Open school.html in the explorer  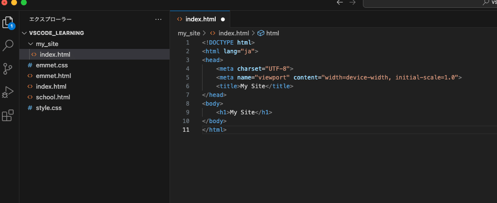(94, 97)
